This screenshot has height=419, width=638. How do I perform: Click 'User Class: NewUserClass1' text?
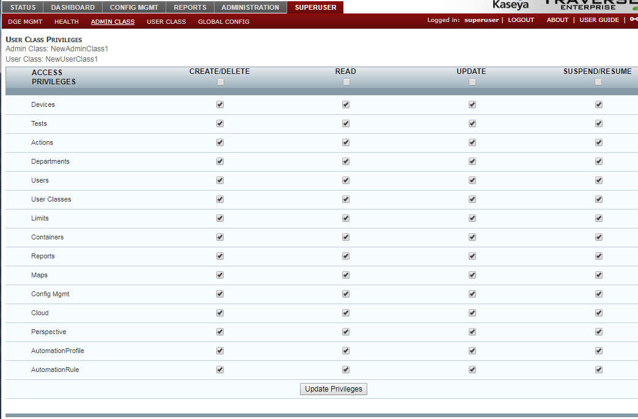52,59
